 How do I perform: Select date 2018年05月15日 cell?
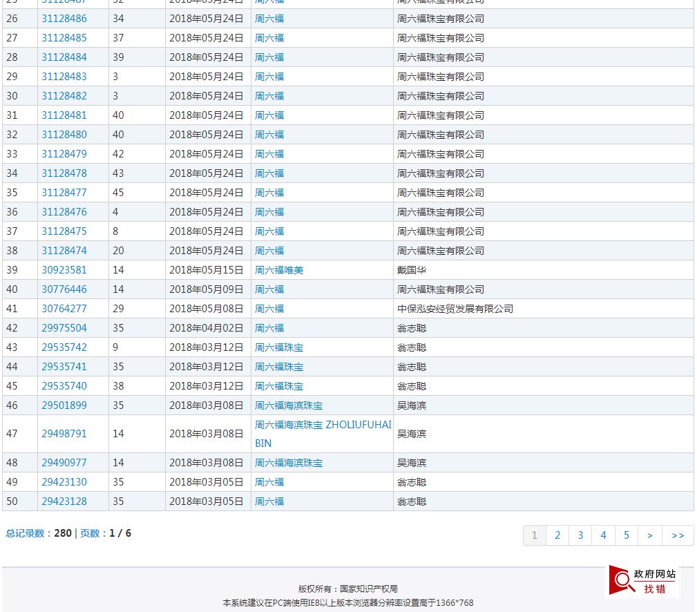pos(207,270)
